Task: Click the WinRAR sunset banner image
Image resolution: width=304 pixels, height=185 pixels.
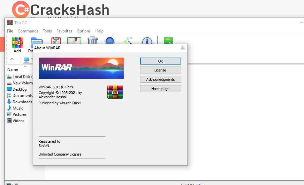Action: coord(81,68)
